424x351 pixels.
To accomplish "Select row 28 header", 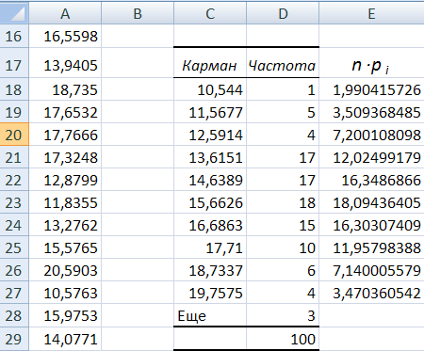I will 14,315.
